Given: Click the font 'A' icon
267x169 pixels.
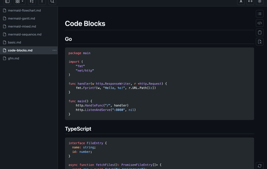Looking at the screenshot, I should click(241, 2).
